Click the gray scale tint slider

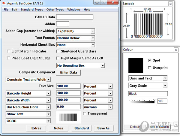coord(142,101)
